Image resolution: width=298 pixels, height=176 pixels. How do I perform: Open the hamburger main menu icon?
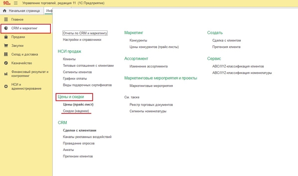click(x=16, y=3)
